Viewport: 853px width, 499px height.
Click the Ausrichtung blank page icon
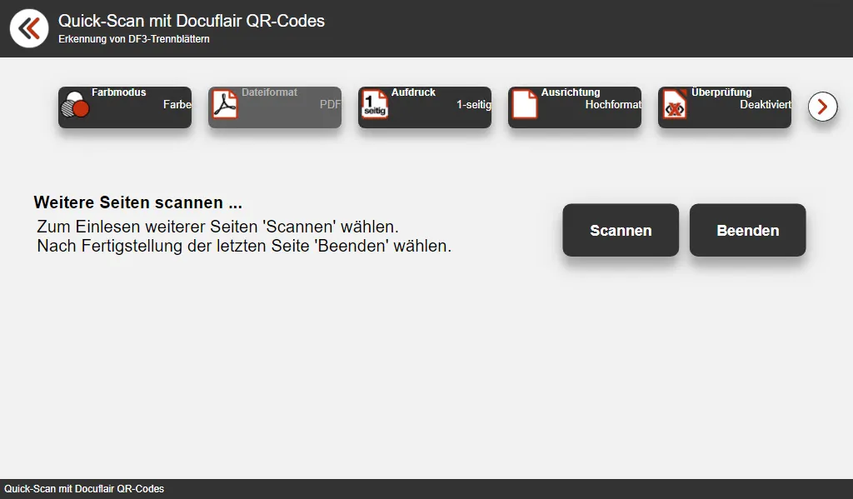click(x=525, y=106)
